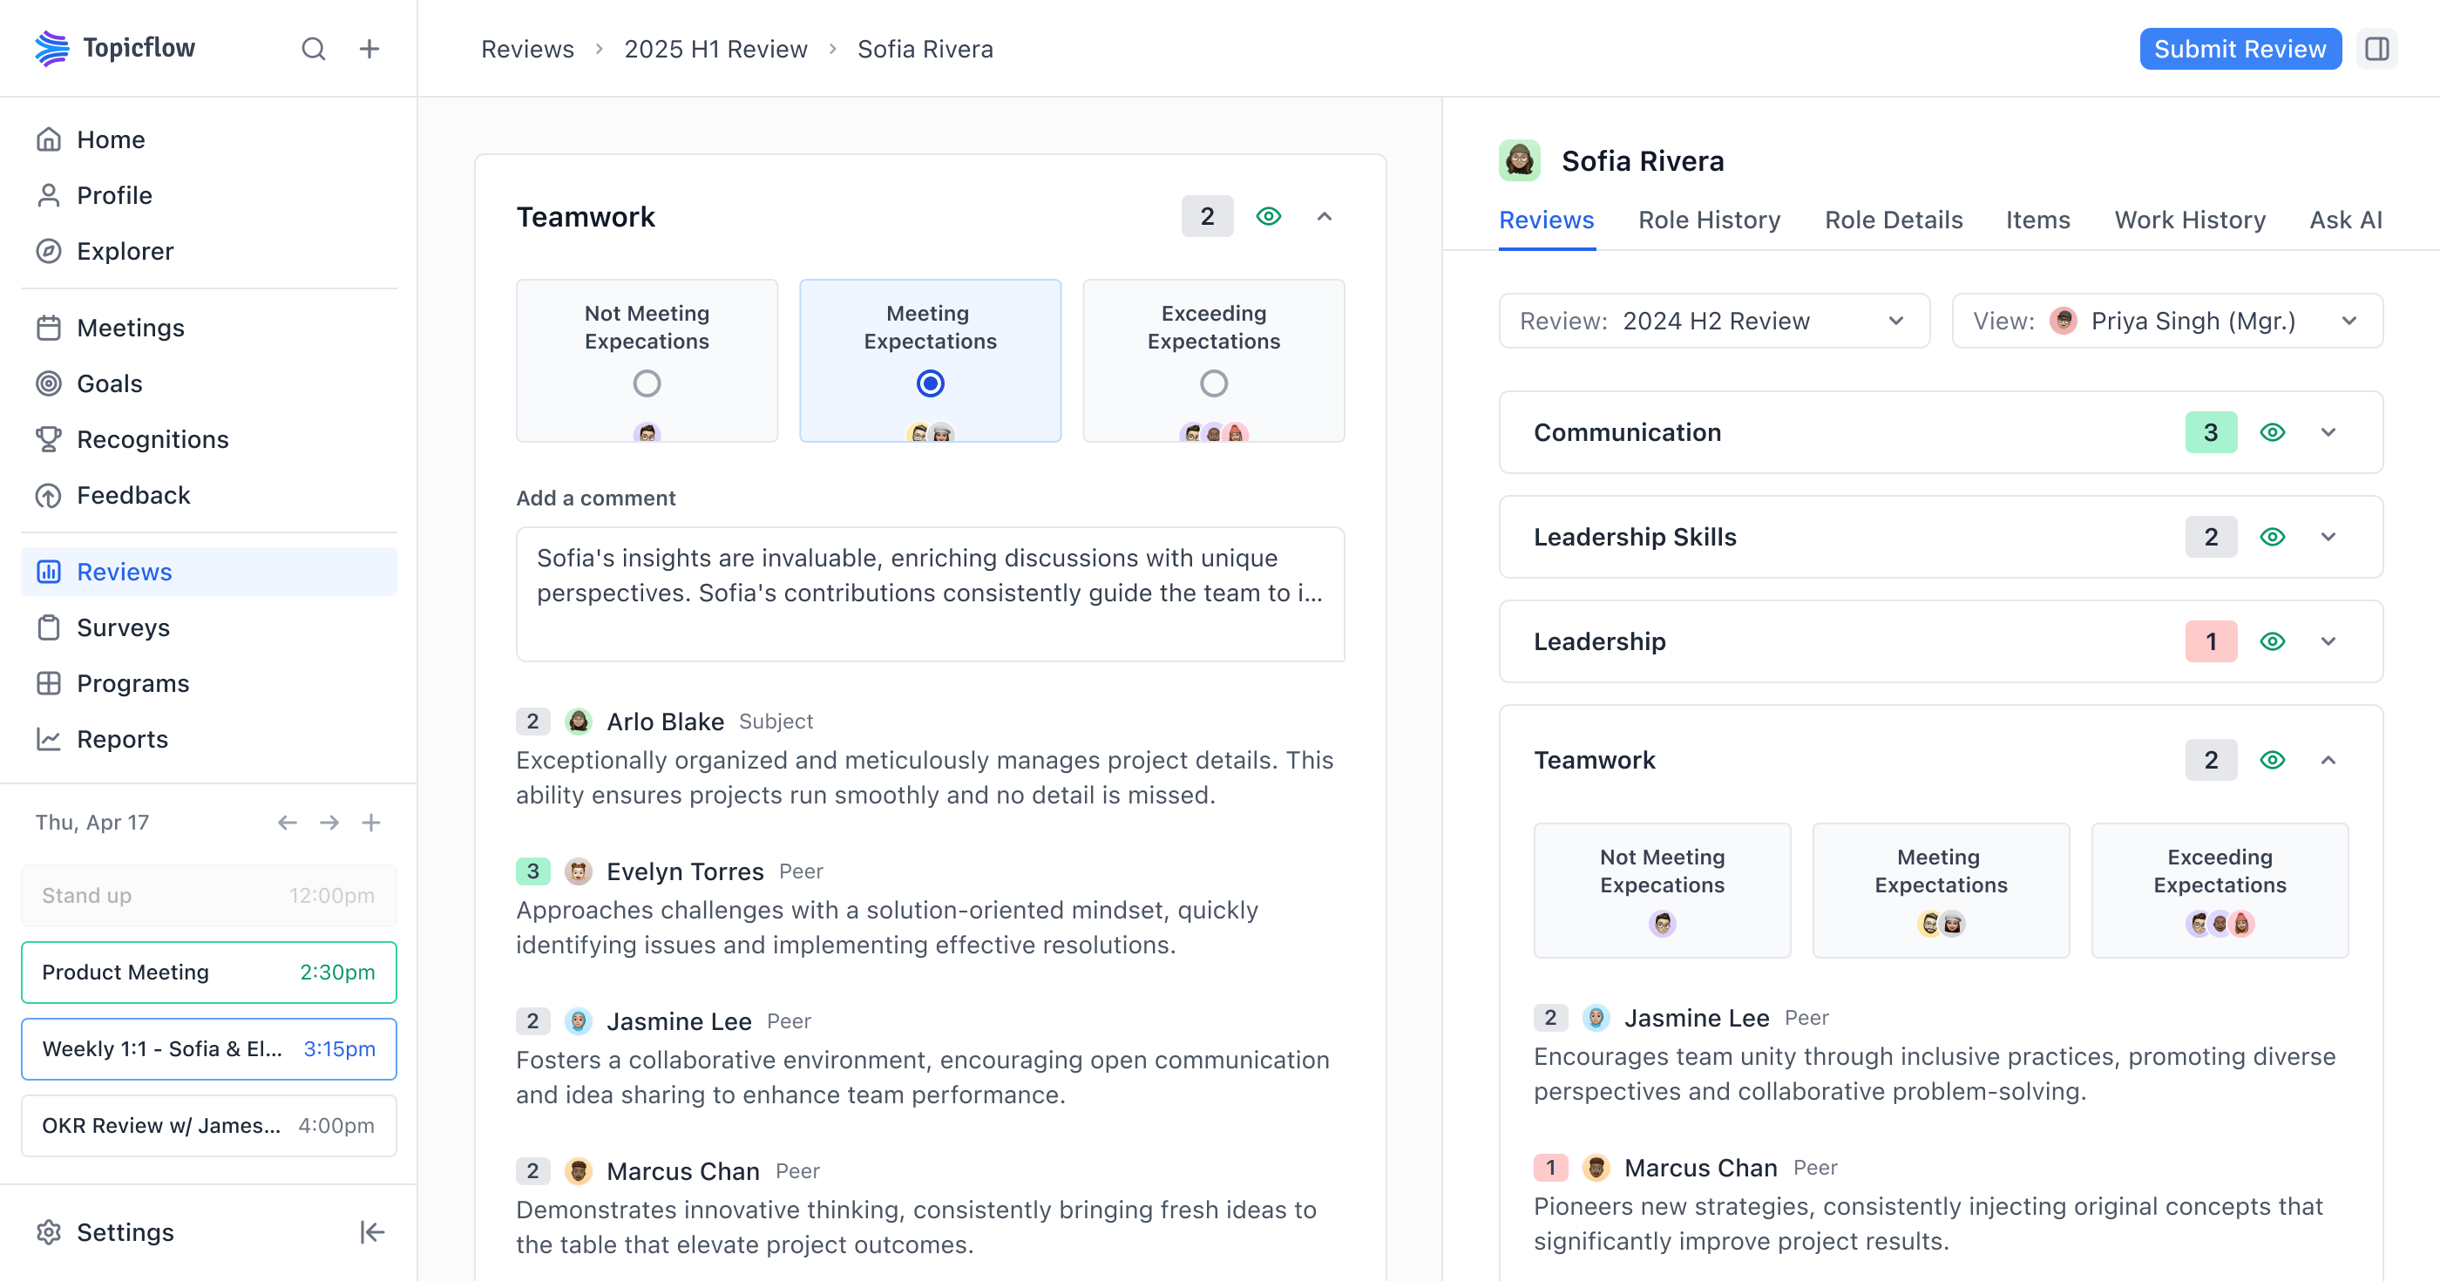The width and height of the screenshot is (2440, 1281).
Task: Switch to the Ask AI tab
Action: click(x=2345, y=220)
